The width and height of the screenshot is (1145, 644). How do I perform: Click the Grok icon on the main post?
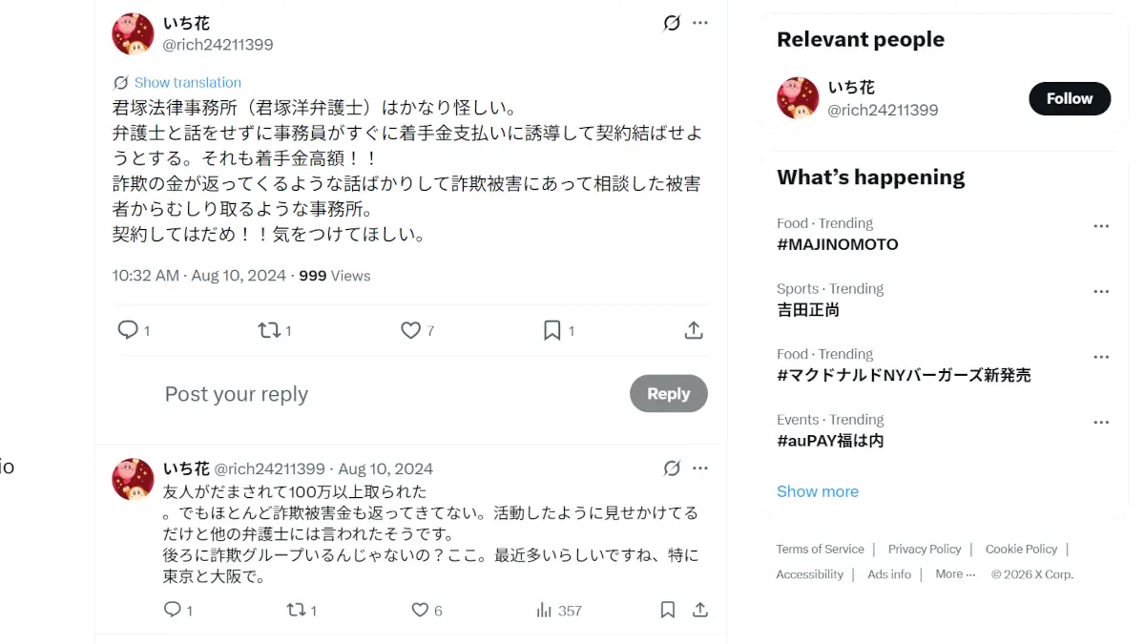(x=672, y=23)
